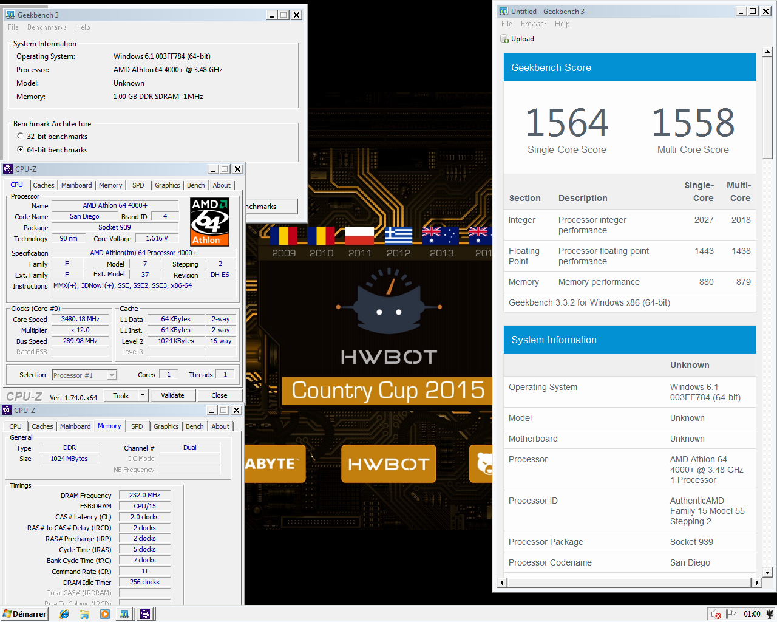777x622 pixels.
Task: Click the muted volume tray icon
Action: click(x=716, y=614)
